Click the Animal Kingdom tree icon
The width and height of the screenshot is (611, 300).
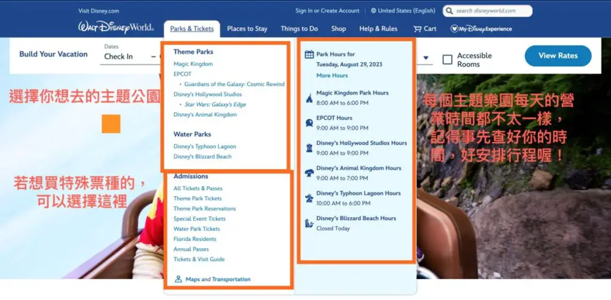click(309, 173)
